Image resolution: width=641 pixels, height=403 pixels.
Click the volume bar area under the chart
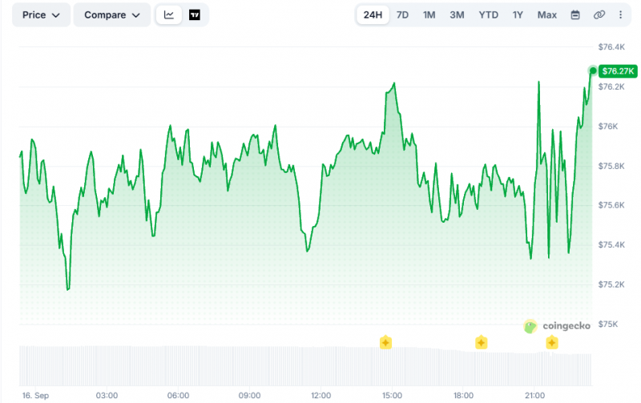[x=305, y=366]
